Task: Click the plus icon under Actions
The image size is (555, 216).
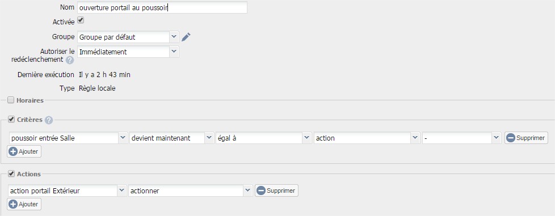Action: click(13, 204)
